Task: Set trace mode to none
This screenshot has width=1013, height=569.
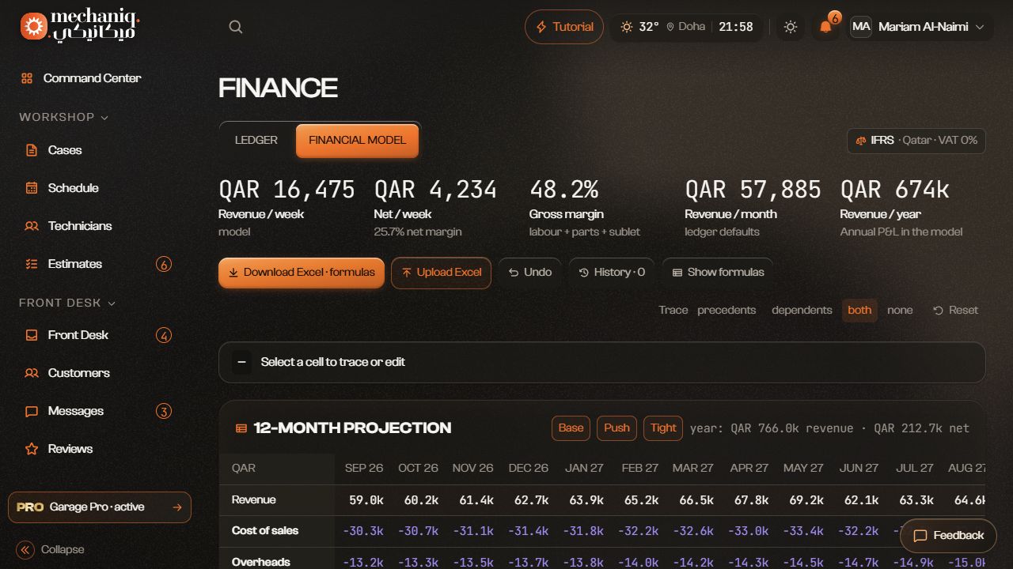Action: [900, 311]
